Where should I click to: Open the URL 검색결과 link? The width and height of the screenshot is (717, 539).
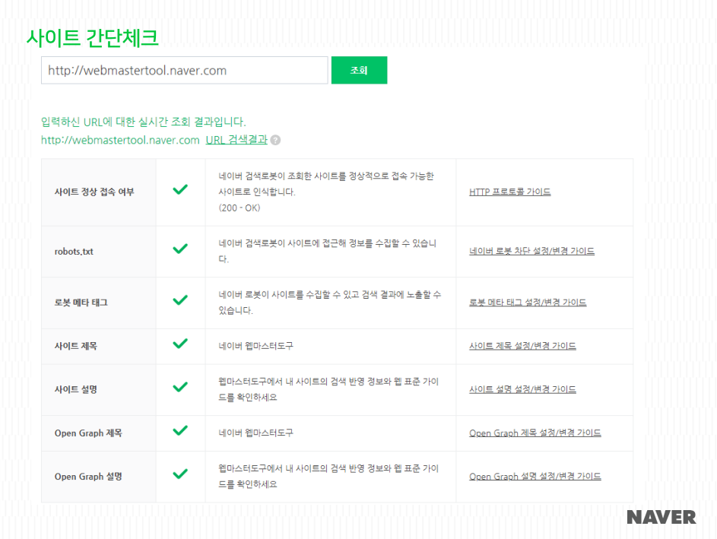[236, 140]
